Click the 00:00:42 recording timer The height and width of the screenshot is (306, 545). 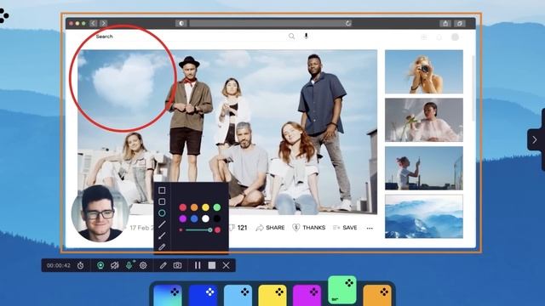point(59,265)
